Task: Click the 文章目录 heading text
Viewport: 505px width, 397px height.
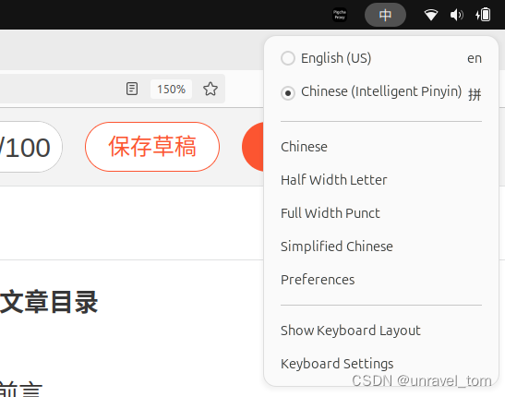Action: point(49,302)
